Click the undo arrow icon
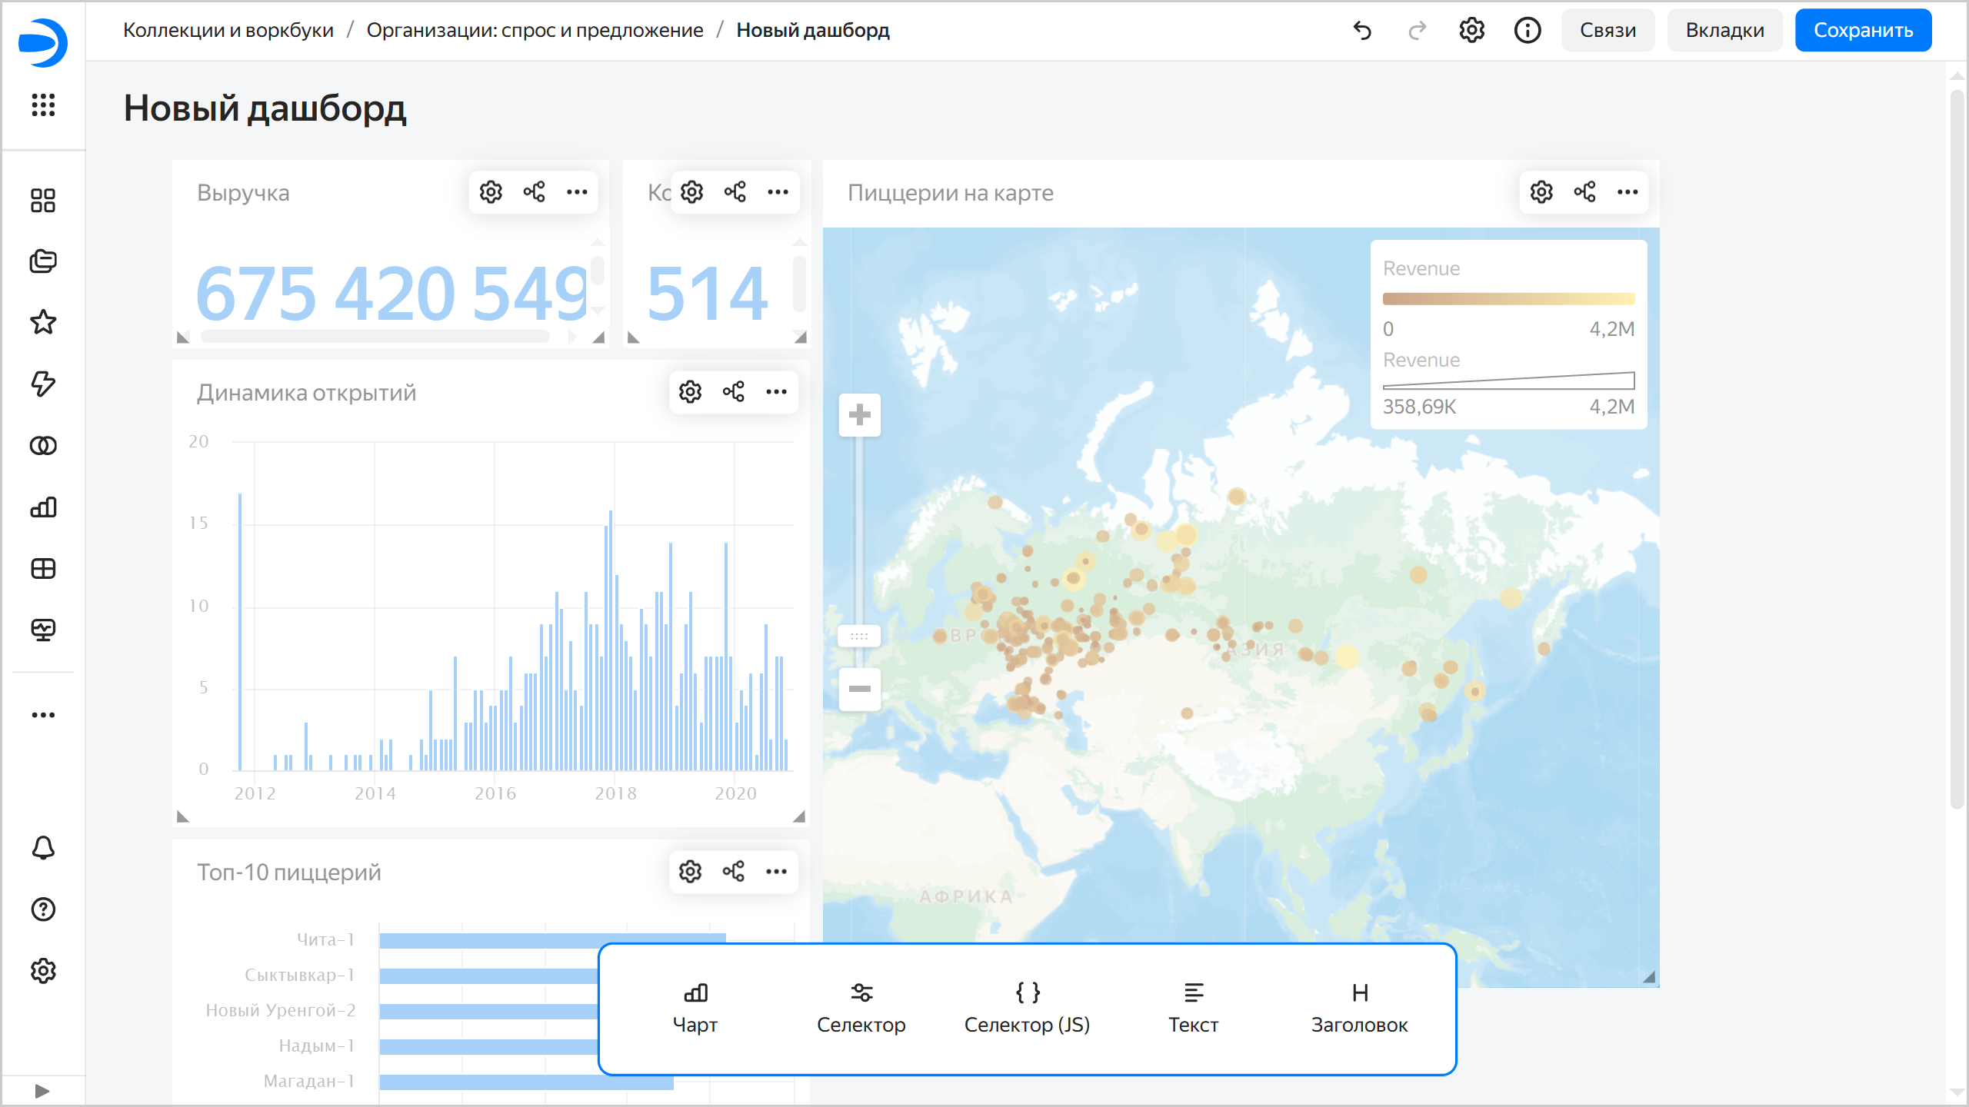1969x1107 pixels. click(x=1362, y=31)
